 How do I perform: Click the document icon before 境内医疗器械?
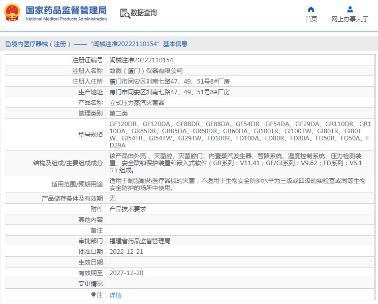tap(8, 44)
